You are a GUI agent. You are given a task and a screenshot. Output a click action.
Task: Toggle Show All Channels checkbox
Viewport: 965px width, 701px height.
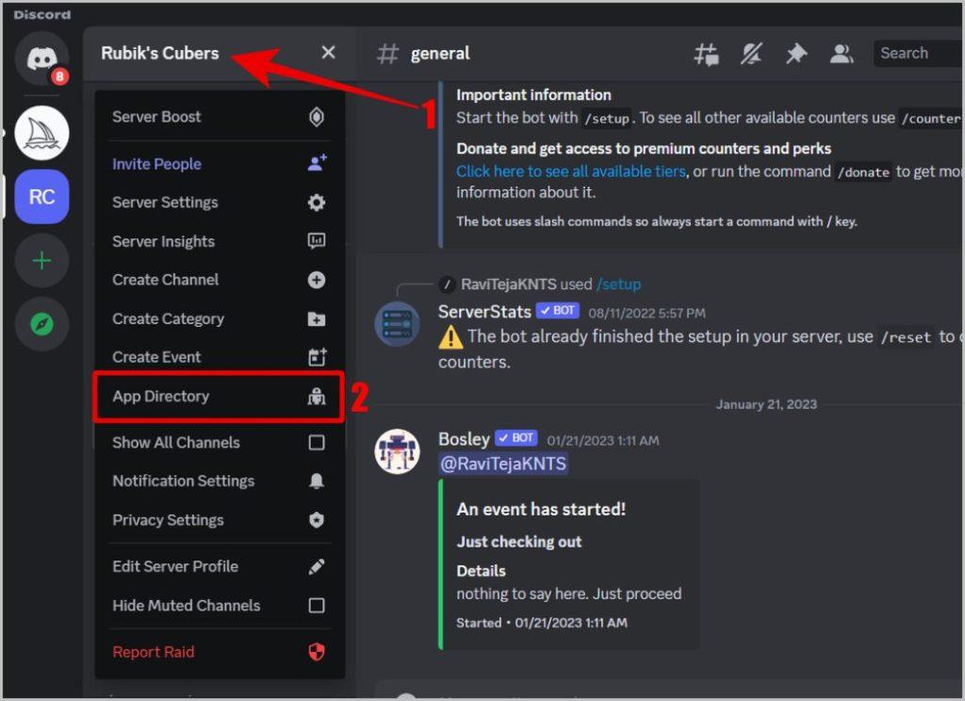click(317, 443)
